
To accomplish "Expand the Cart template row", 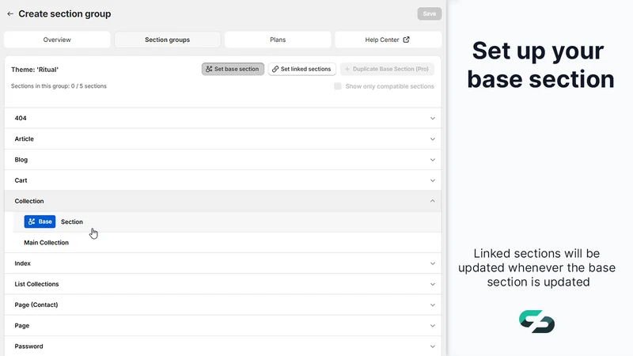I will tap(223, 180).
